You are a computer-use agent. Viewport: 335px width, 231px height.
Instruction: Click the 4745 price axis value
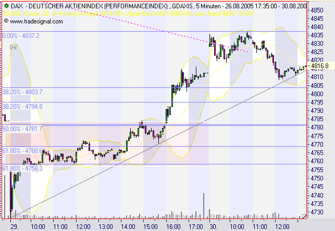coord(317,187)
